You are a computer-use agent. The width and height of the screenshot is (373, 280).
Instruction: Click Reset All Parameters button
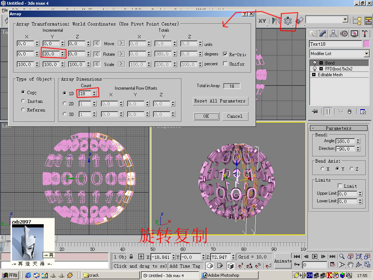(x=220, y=101)
